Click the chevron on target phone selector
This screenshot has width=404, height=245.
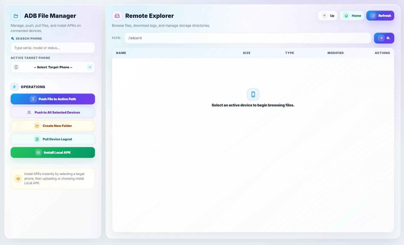pos(90,67)
